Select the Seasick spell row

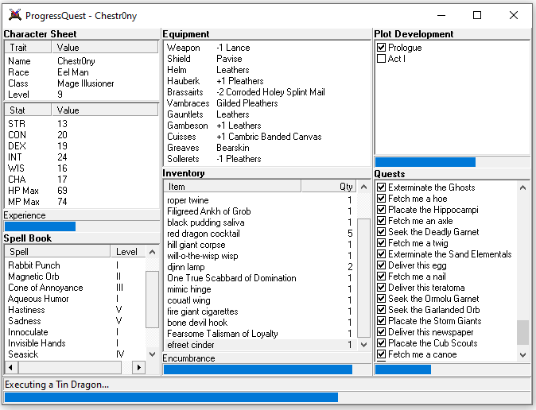76,354
